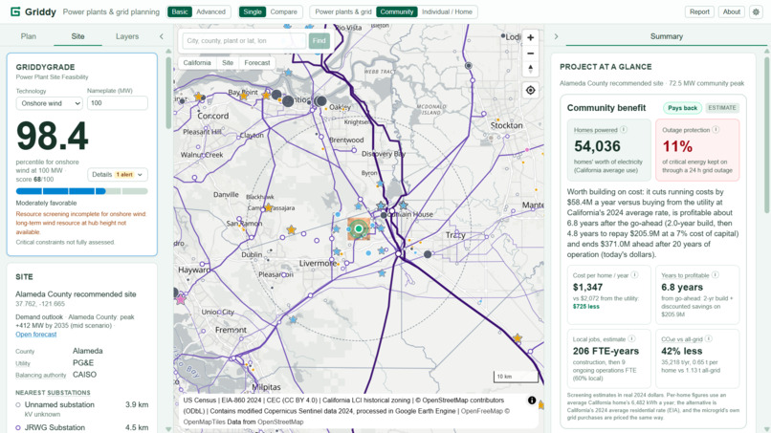The width and height of the screenshot is (771, 433).
Task: Click the Griddy logo icon
Action: tap(15, 11)
